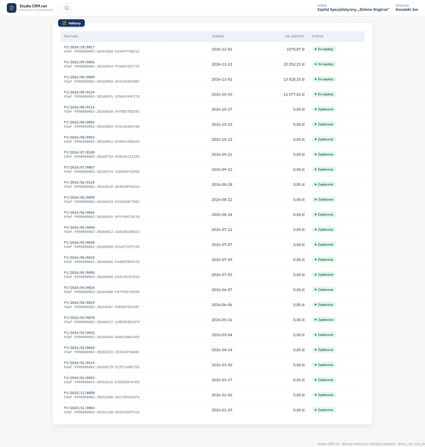Screen dimensions: 425x447
Task: Click the due date 2026-12-01
Action: tap(222, 49)
